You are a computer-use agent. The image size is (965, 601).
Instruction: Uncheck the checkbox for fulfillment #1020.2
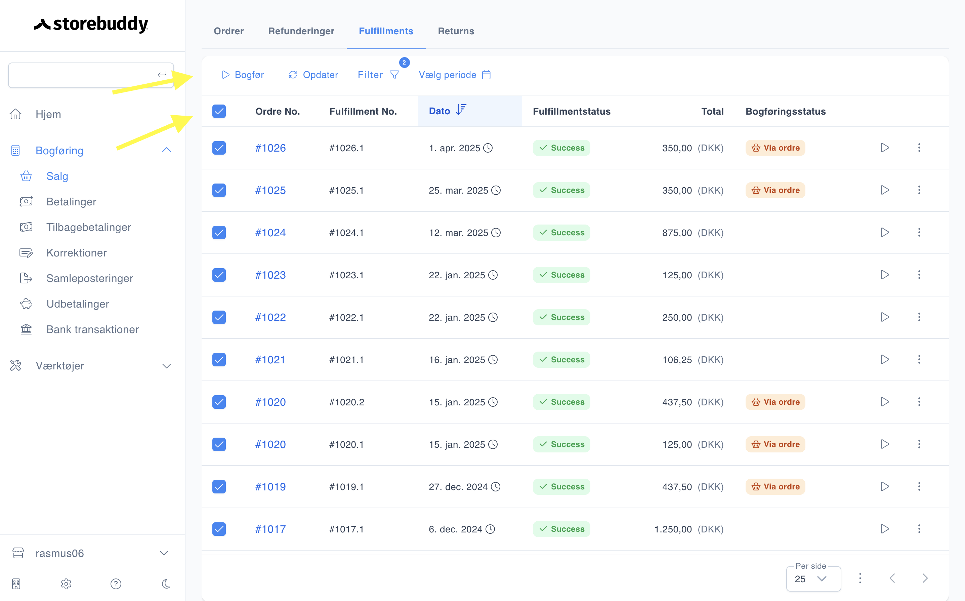(219, 402)
